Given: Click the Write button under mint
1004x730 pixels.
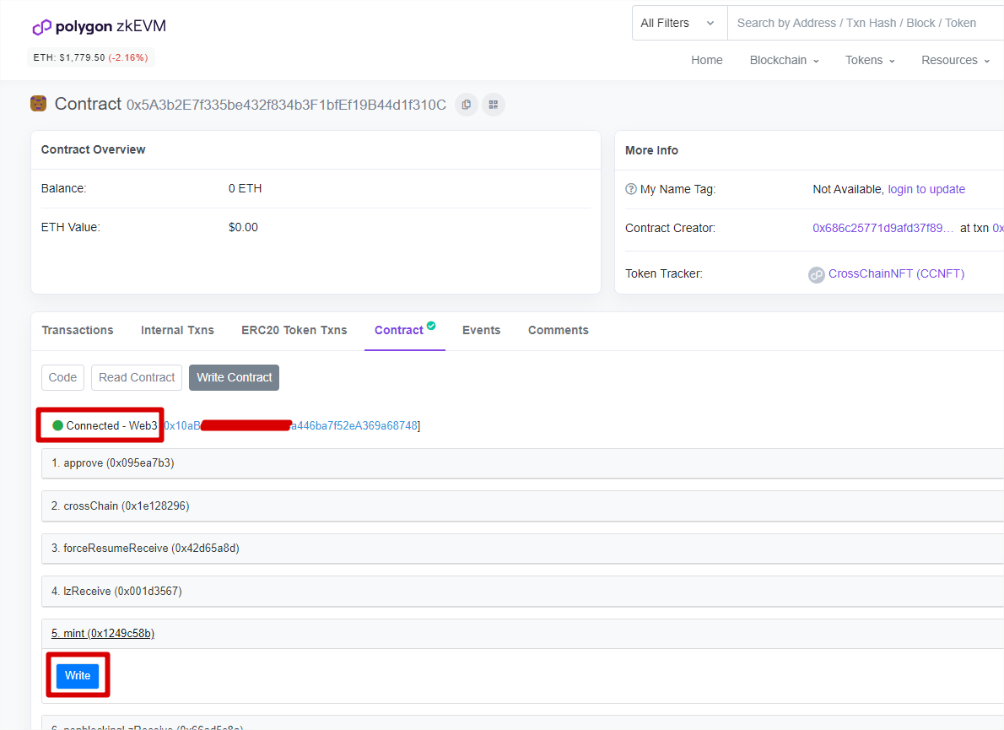Looking at the screenshot, I should (78, 676).
